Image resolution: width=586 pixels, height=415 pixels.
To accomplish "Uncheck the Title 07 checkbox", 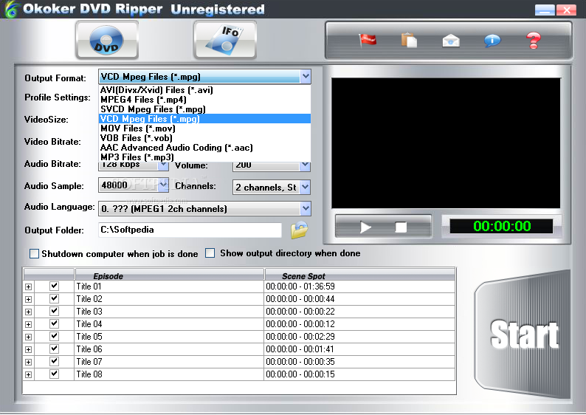I will [54, 362].
